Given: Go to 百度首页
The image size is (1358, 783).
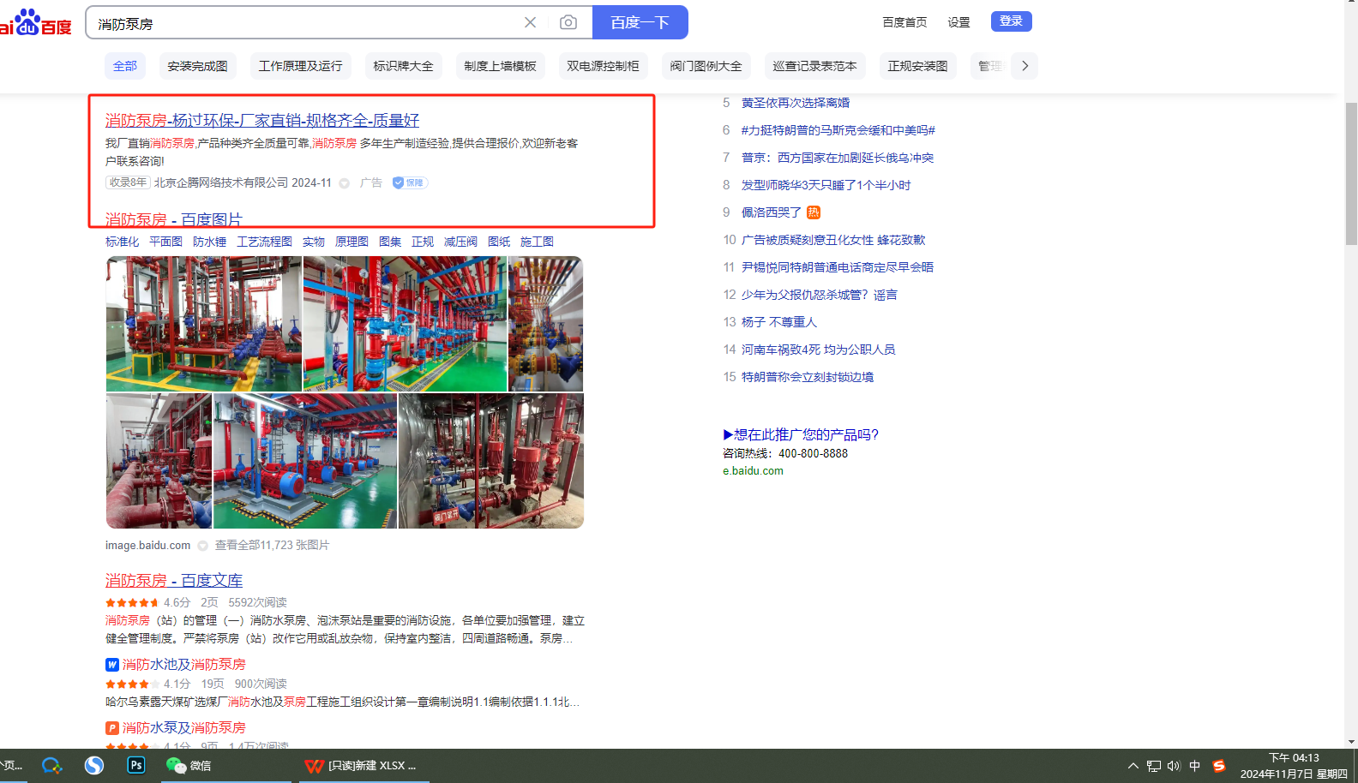Looking at the screenshot, I should click(x=904, y=22).
